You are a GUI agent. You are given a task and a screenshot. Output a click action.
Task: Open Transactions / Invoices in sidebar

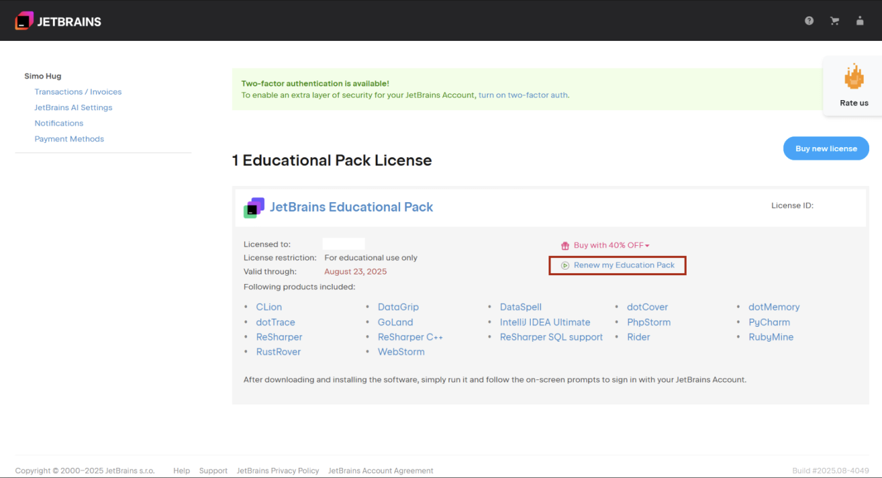78,92
